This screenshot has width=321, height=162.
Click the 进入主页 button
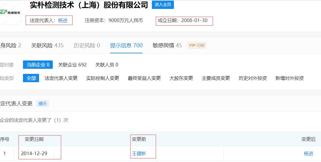coord(163,5)
